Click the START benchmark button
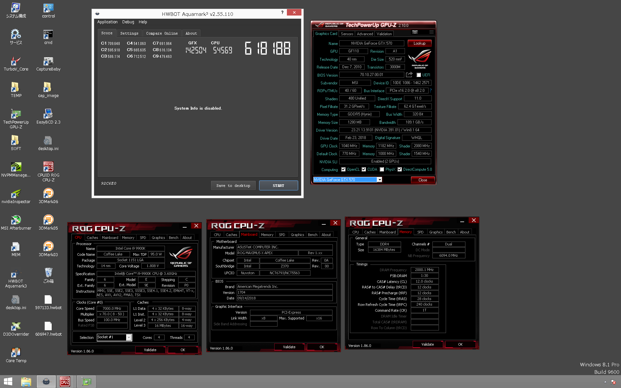 (x=278, y=186)
